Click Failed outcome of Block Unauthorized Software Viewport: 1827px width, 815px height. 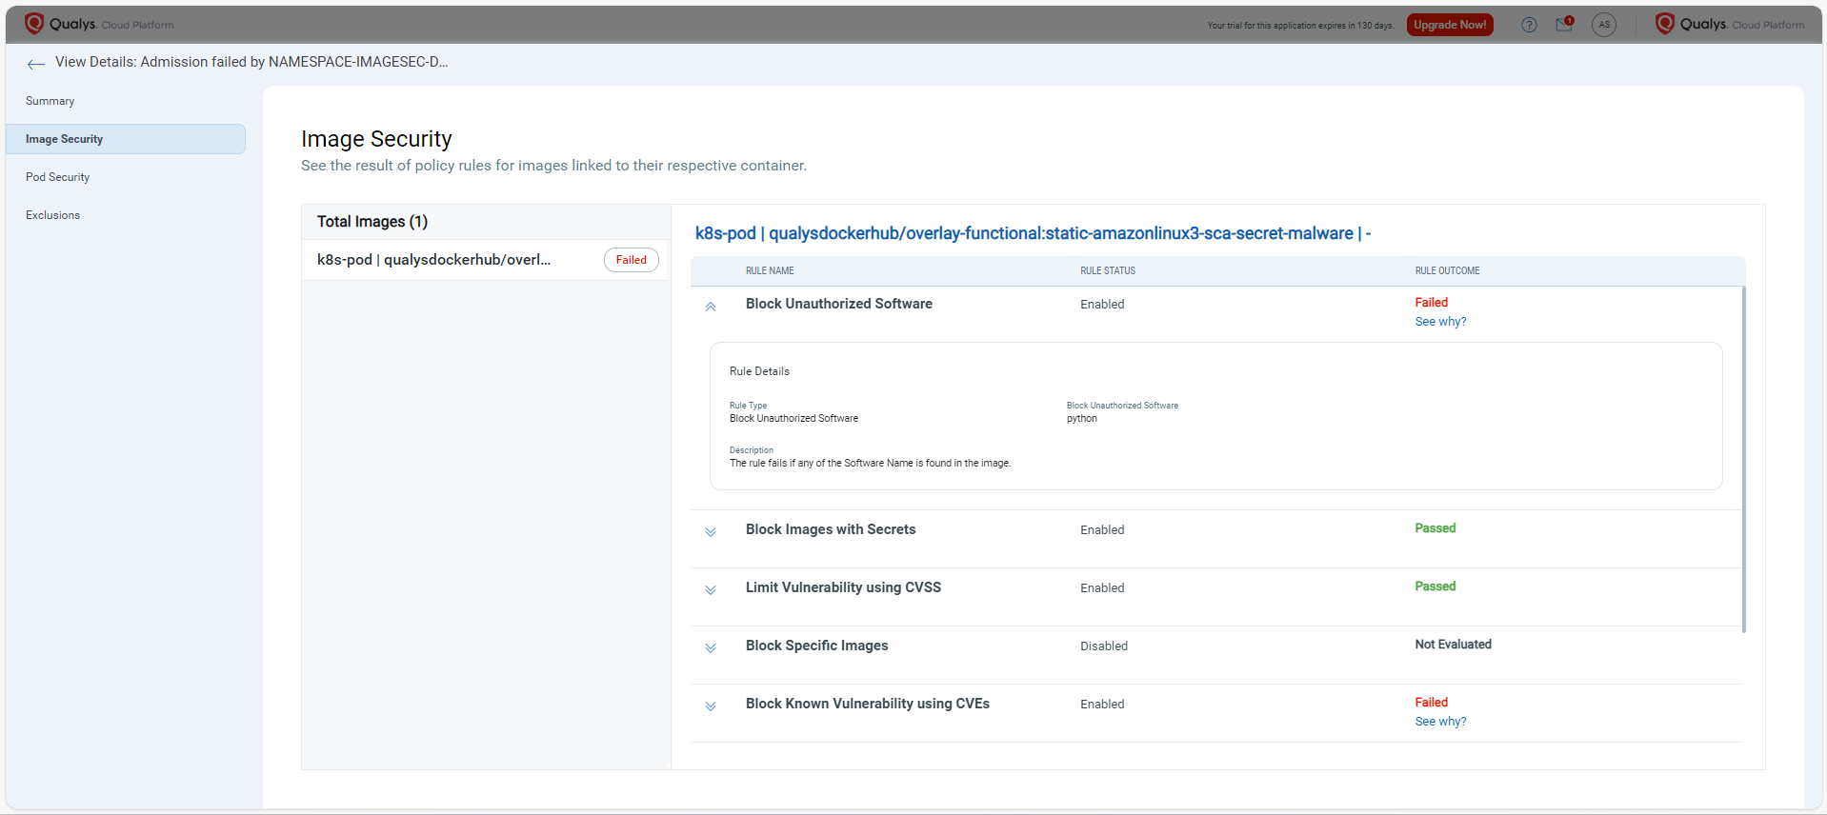pyautogui.click(x=1431, y=303)
